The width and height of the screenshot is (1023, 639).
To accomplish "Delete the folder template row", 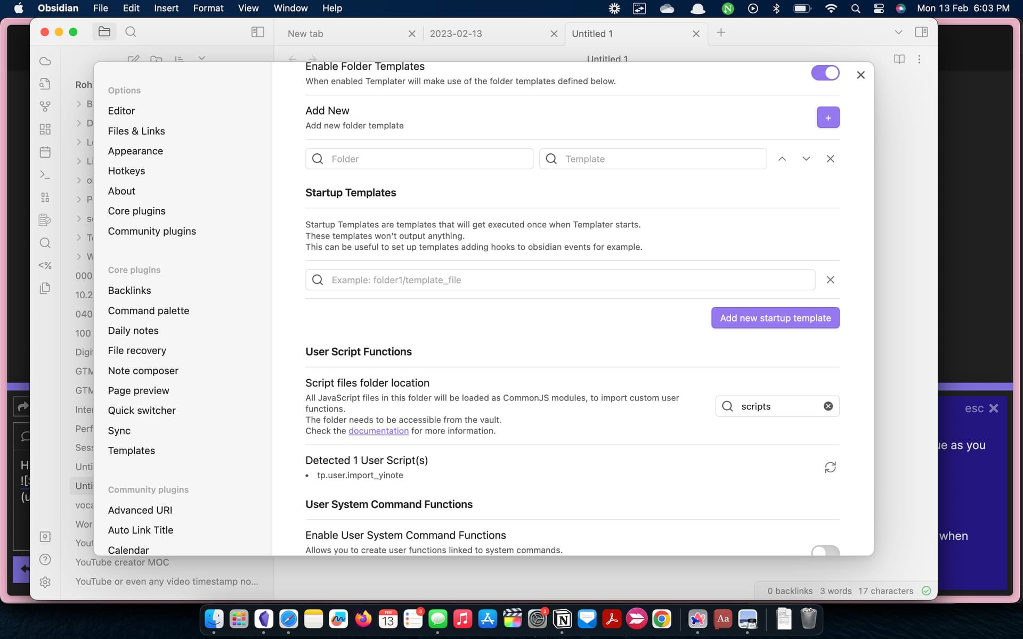I will click(830, 159).
